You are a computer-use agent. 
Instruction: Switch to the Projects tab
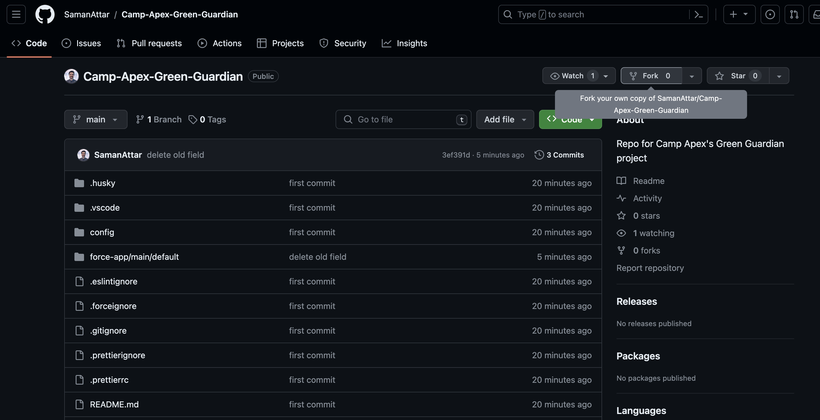point(280,43)
